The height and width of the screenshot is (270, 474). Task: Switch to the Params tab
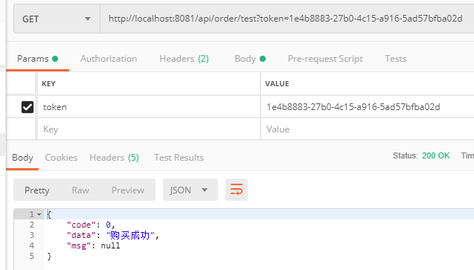pyautogui.click(x=37, y=59)
